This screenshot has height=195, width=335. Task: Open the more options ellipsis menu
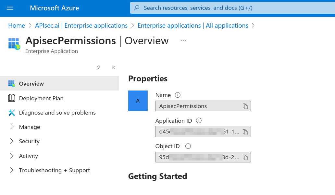183,40
